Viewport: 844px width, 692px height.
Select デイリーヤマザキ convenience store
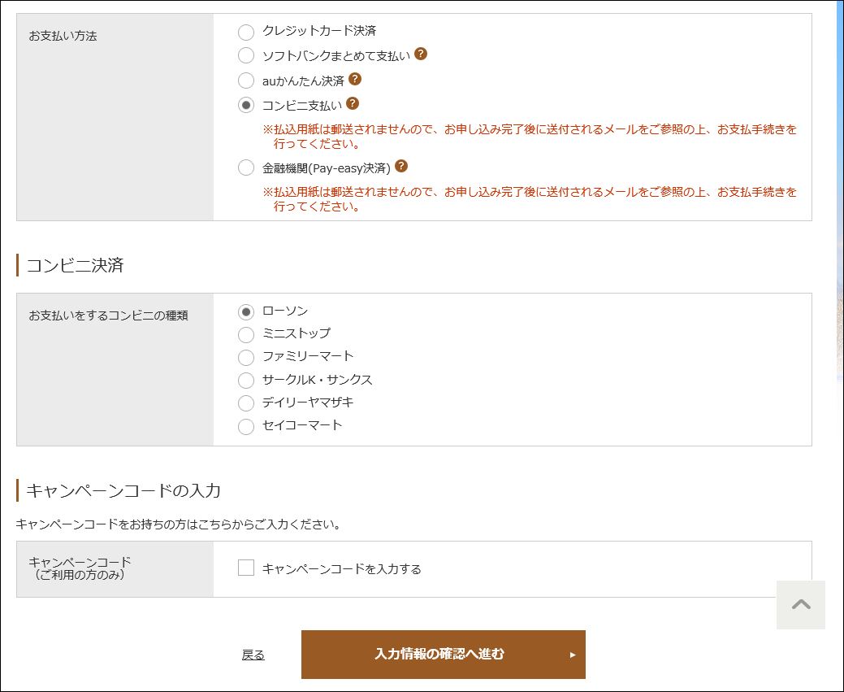(246, 403)
